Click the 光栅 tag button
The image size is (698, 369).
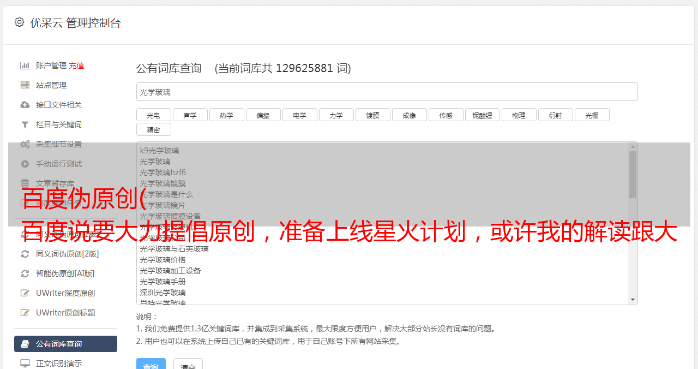click(x=592, y=115)
